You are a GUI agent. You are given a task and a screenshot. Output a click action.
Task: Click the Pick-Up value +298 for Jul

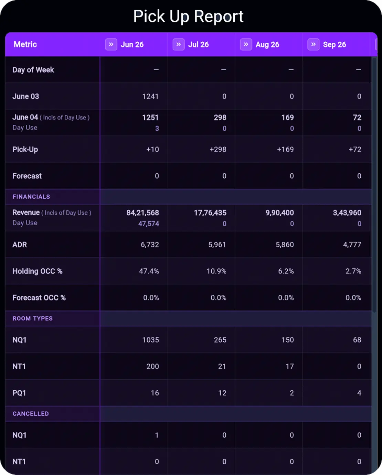click(x=218, y=149)
